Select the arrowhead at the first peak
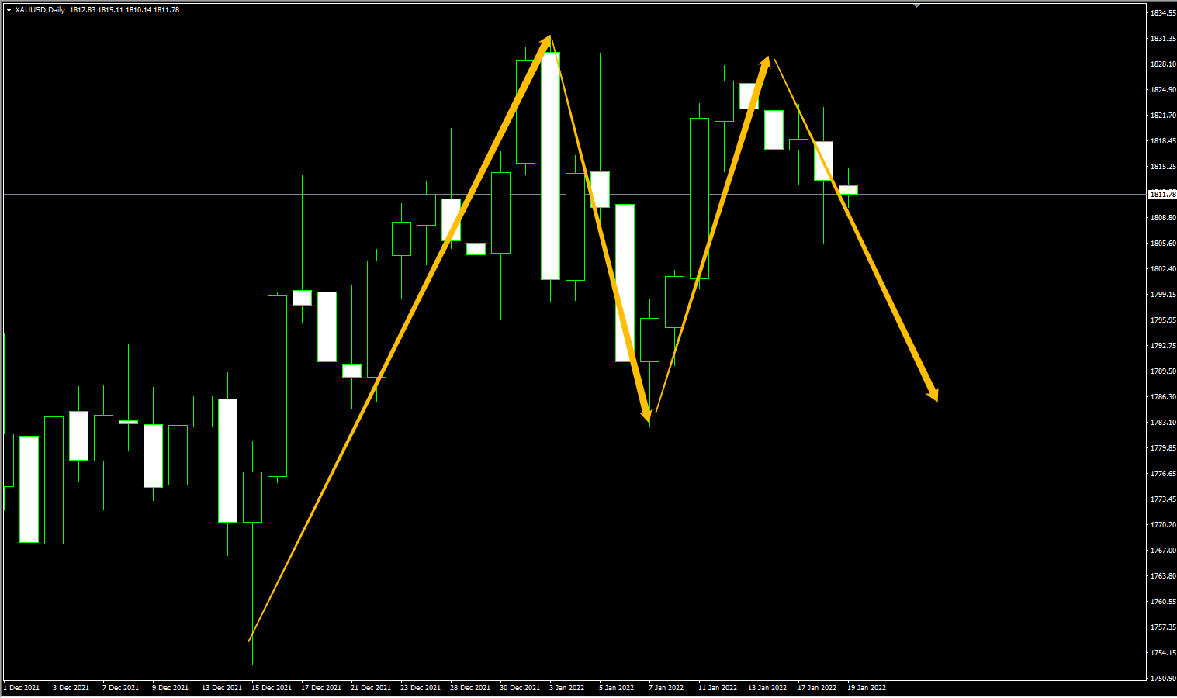Screen dimensions: 1177x698 548,40
